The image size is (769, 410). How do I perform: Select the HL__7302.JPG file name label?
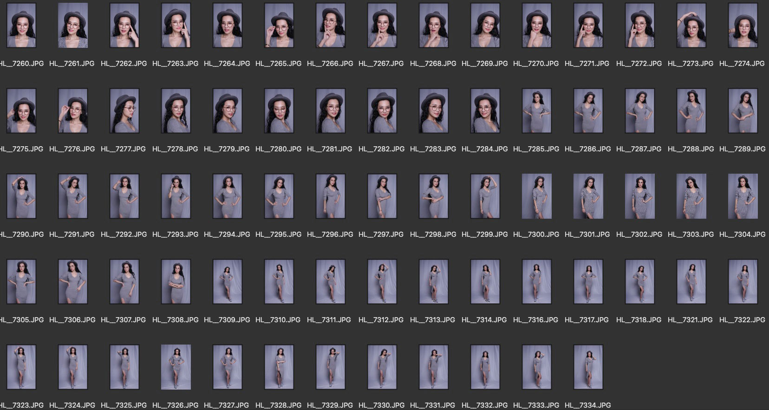639,234
